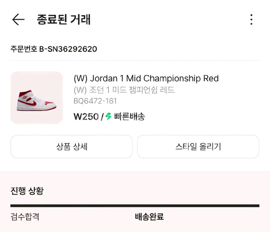
Task: Click the Korean product name 조던 1 미드 챔피언쉽 레드
Action: click(x=124, y=90)
